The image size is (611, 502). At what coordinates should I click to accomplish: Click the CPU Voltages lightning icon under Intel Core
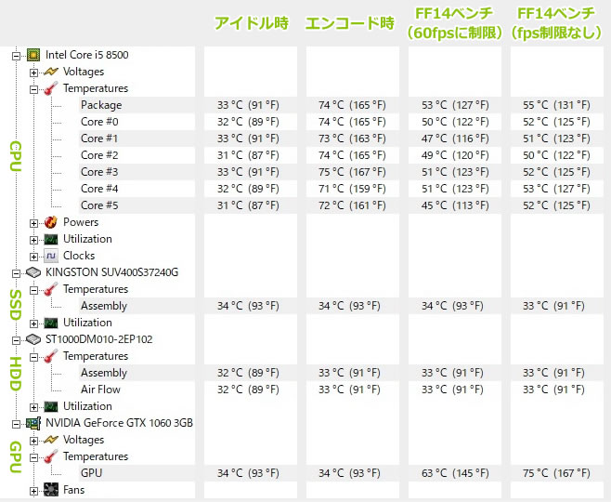click(51, 72)
